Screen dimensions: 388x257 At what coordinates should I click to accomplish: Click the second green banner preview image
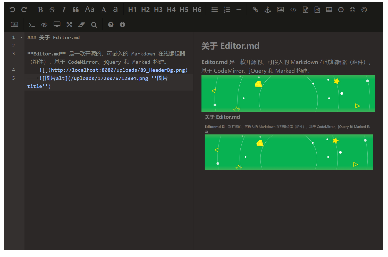click(x=289, y=152)
